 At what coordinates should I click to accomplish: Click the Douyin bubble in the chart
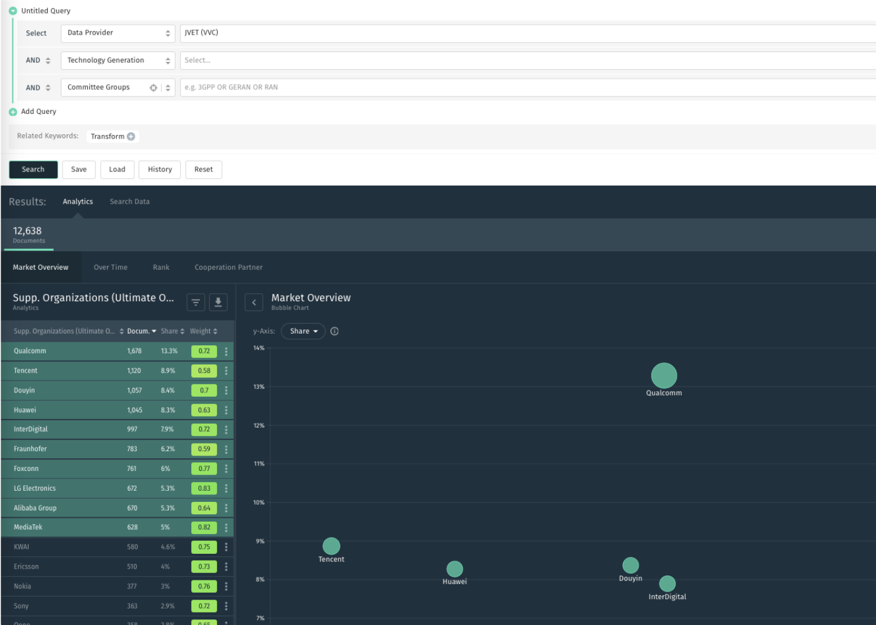(630, 566)
